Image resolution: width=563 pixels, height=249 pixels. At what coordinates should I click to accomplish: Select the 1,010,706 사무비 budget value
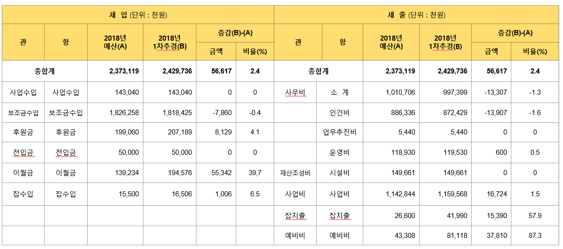(400, 92)
